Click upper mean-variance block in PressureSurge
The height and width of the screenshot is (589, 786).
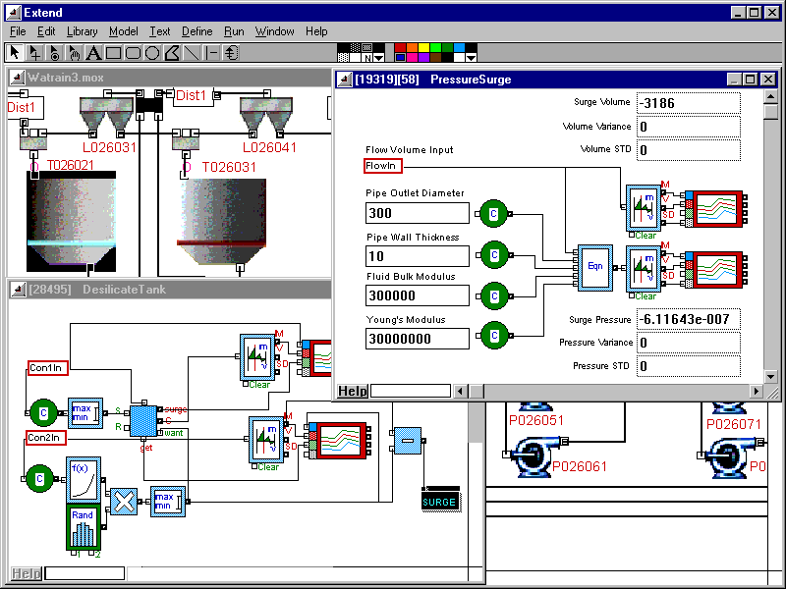click(x=644, y=208)
